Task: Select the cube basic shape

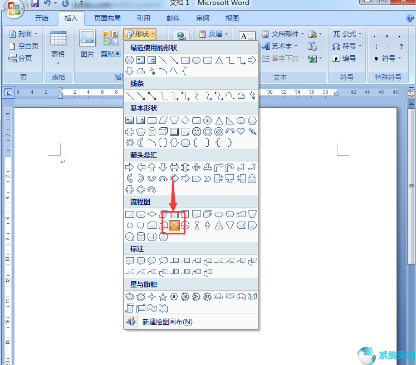Action: [x=163, y=131]
